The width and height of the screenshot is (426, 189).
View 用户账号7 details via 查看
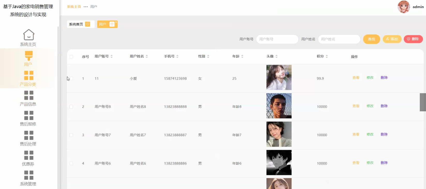click(x=356, y=134)
